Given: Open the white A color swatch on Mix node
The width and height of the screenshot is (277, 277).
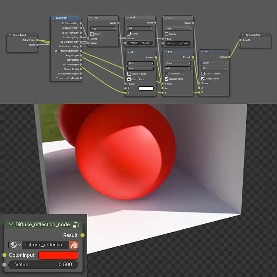Looking at the screenshot, I should (146, 88).
